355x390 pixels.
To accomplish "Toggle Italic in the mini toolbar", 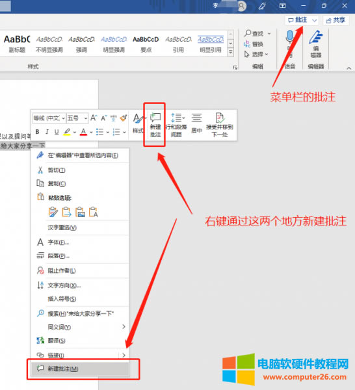I will click(47, 132).
